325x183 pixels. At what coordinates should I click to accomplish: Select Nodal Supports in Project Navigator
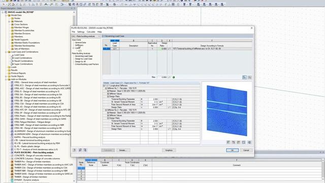[21, 40]
